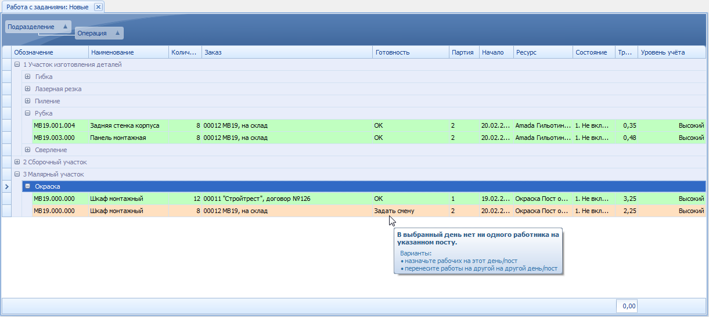The width and height of the screenshot is (709, 317).
Task: Click the 'Операция' grouping chip
Action: [x=99, y=33]
